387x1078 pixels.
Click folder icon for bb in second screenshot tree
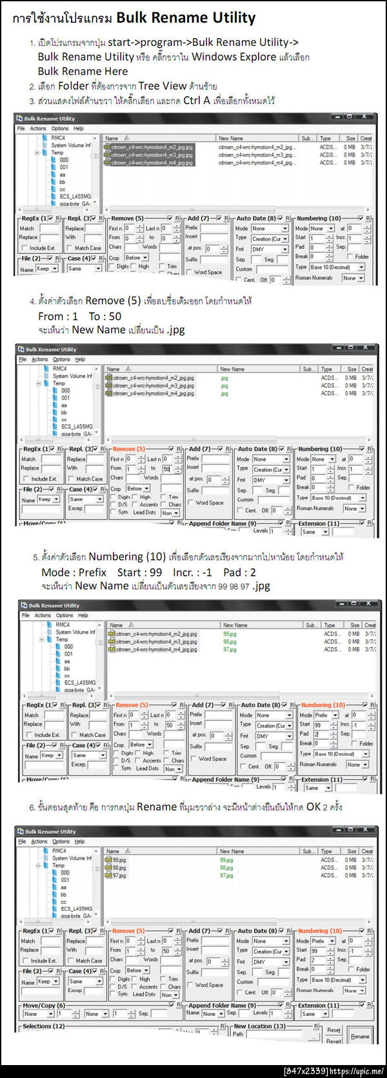click(55, 412)
